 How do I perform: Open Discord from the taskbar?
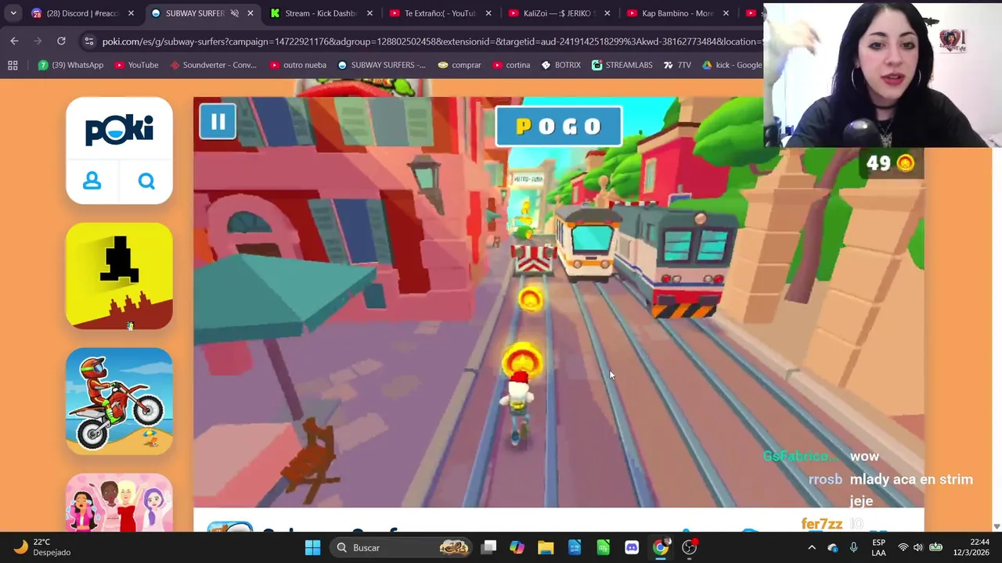[632, 547]
